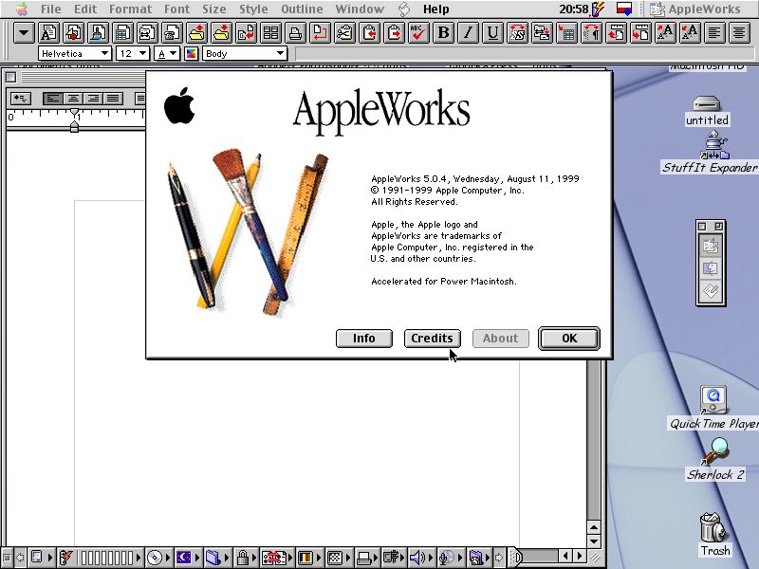Expand the sound volume control strip module
Image resolution: width=759 pixels, height=569 pixels.
click(420, 558)
